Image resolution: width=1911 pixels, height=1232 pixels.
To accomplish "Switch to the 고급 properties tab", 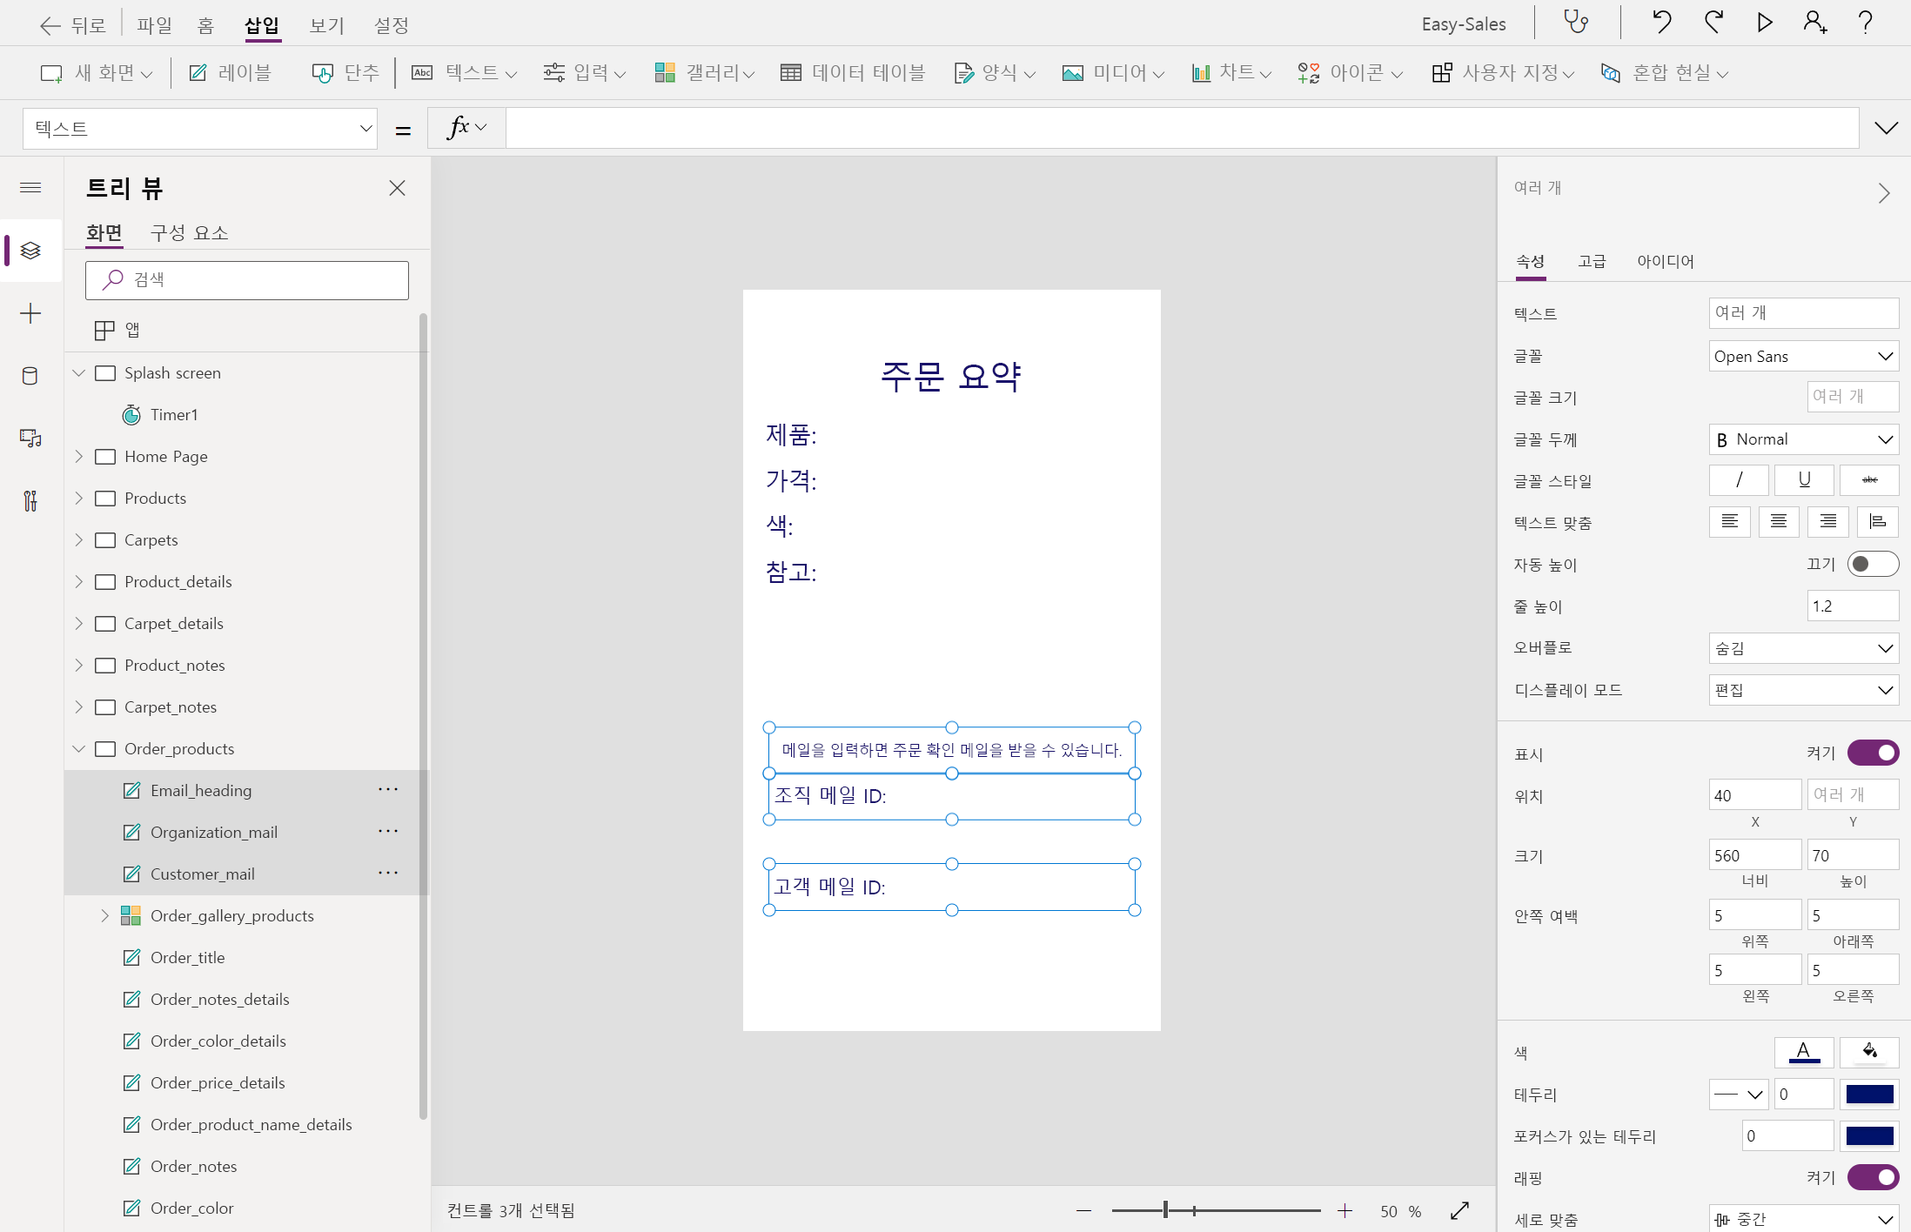I will point(1592,261).
